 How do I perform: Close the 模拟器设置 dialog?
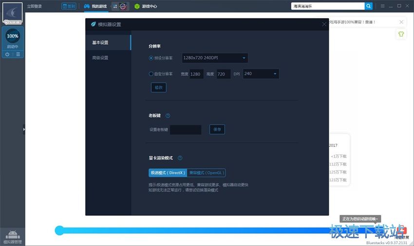324,24
